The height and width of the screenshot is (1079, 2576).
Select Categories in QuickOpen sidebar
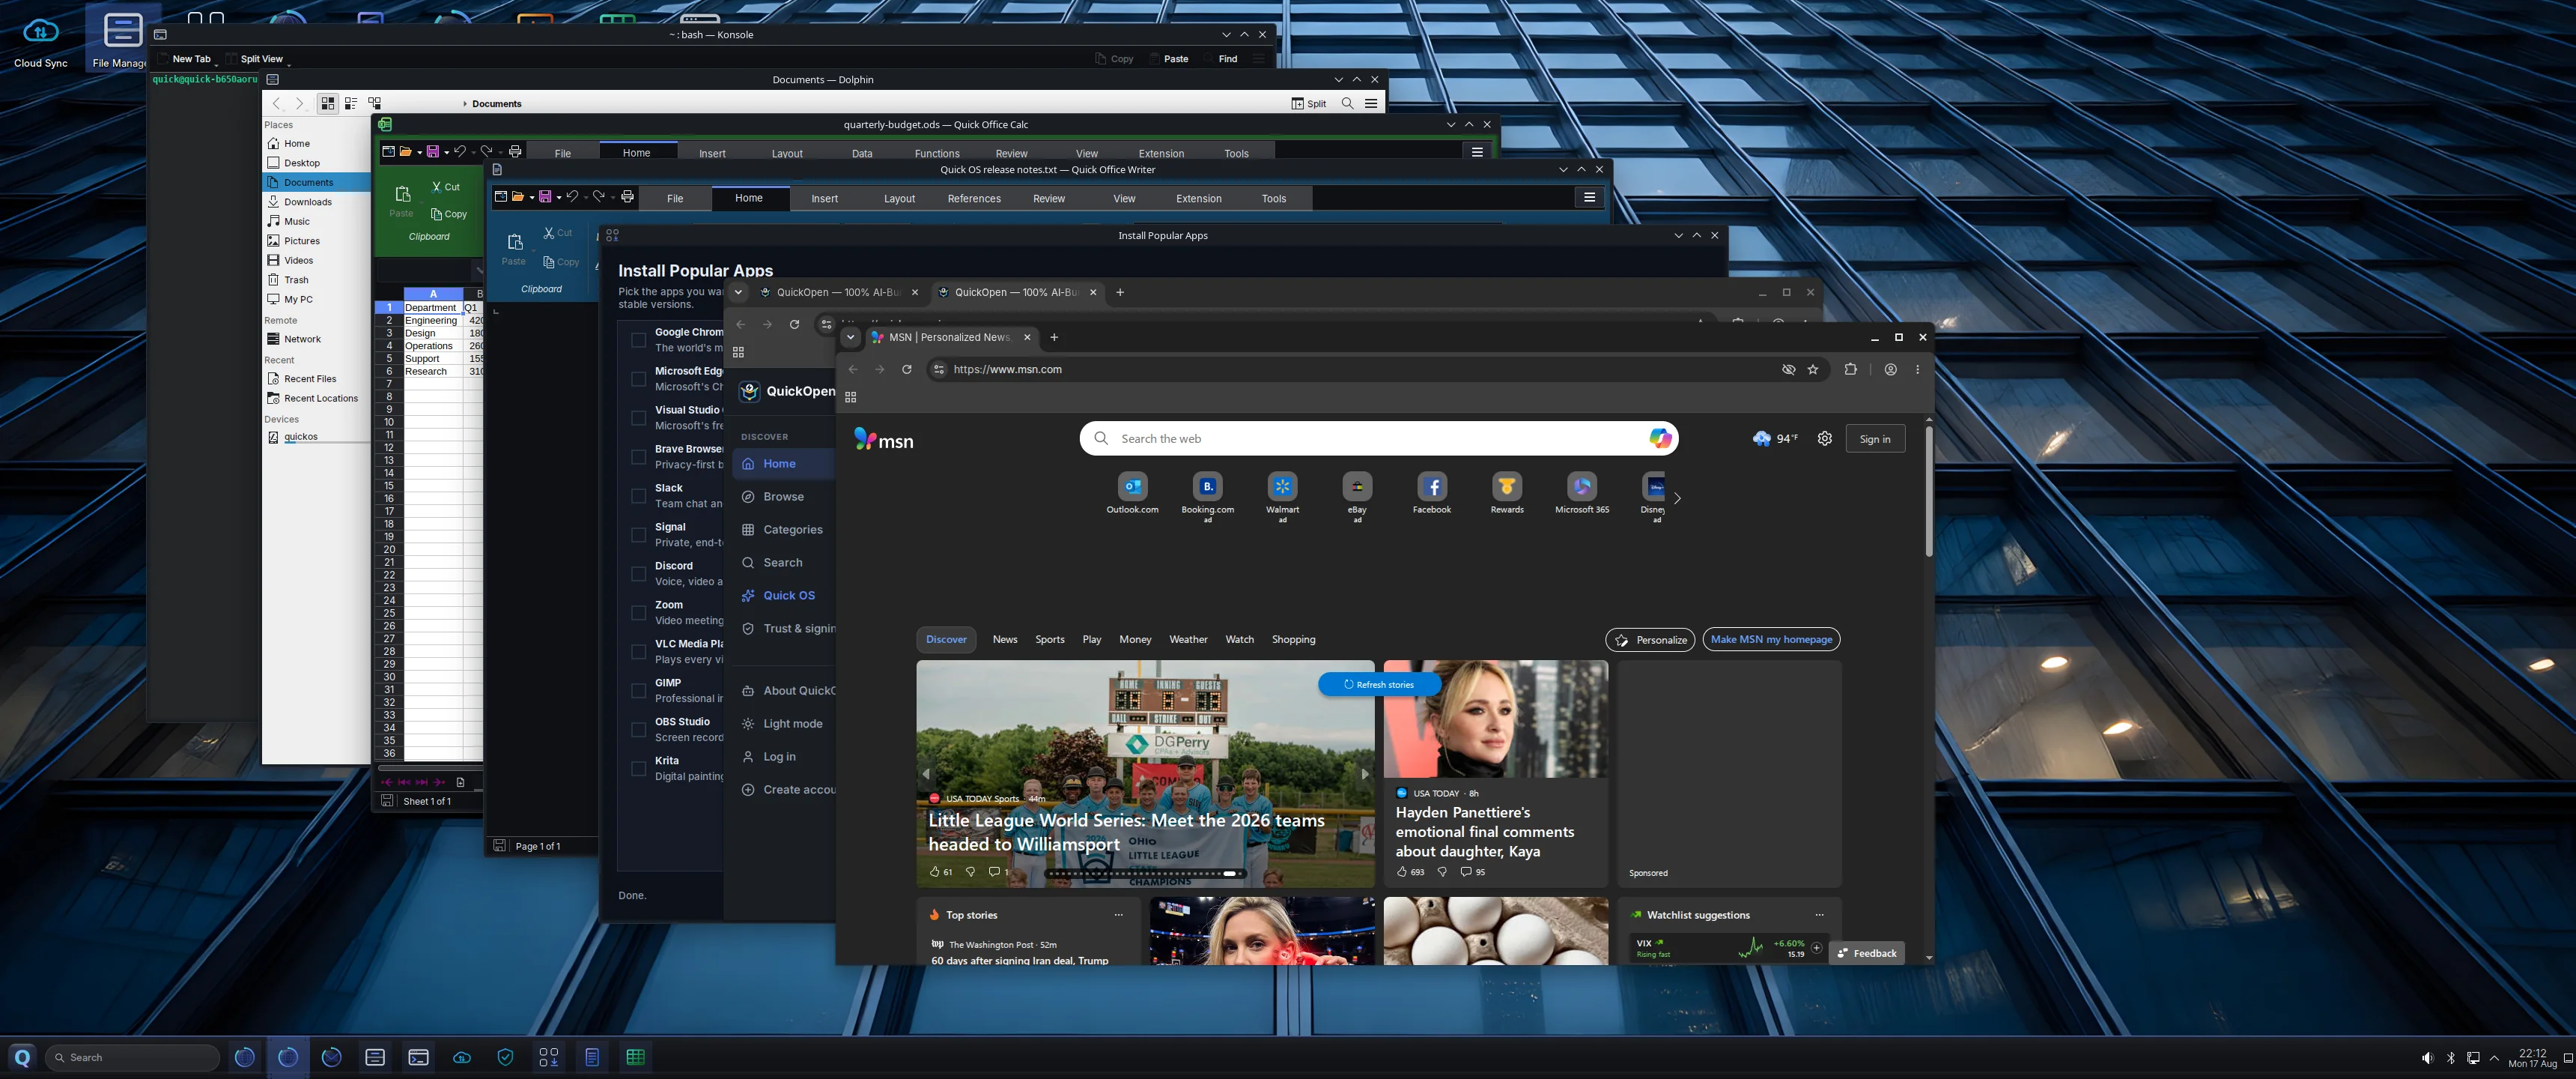click(782, 530)
